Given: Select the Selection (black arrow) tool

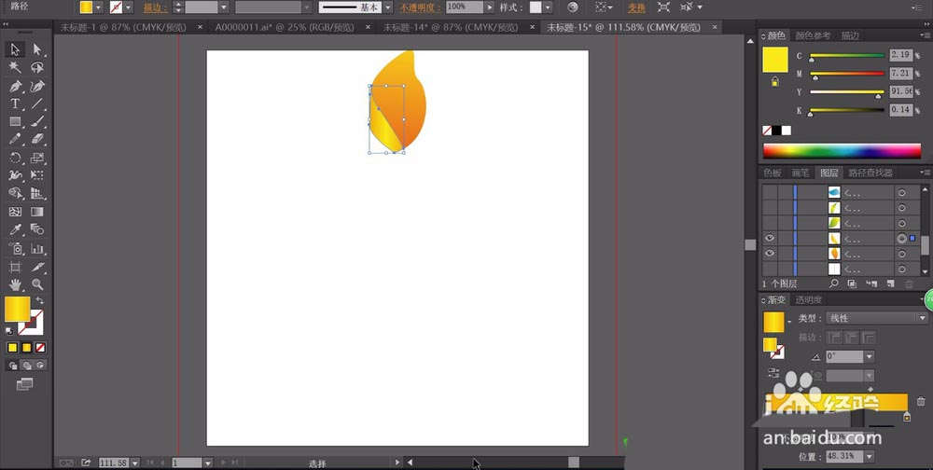Looking at the screenshot, I should pos(15,49).
